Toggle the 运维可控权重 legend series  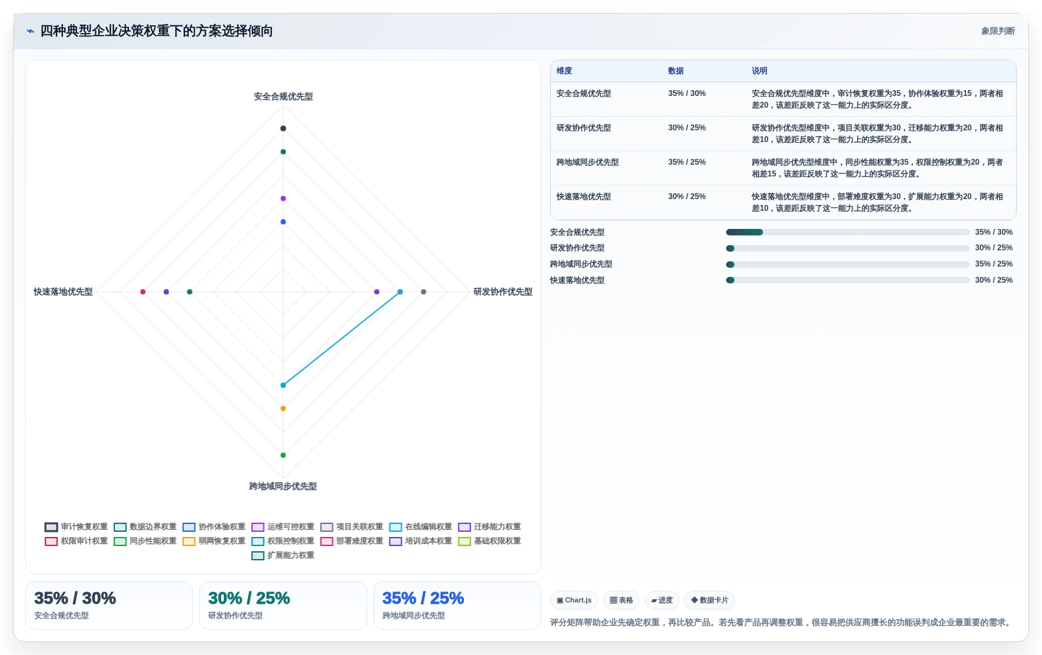click(x=283, y=527)
